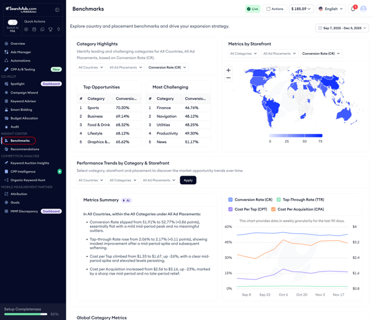Image resolution: width=373 pixels, height=320 pixels.
Task: Expand the English language dropdown
Action: click(331, 9)
